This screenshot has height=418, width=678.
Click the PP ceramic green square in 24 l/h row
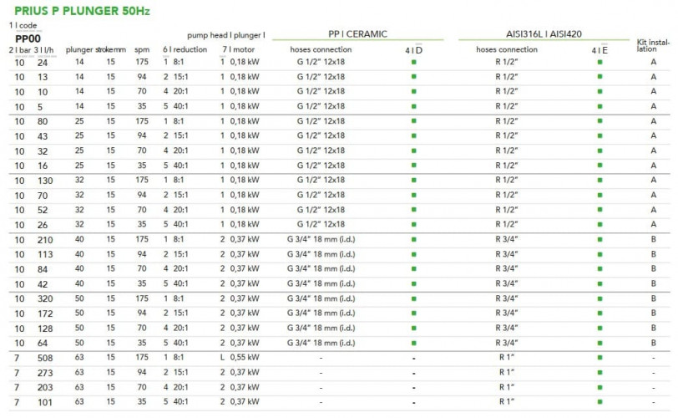pos(413,62)
